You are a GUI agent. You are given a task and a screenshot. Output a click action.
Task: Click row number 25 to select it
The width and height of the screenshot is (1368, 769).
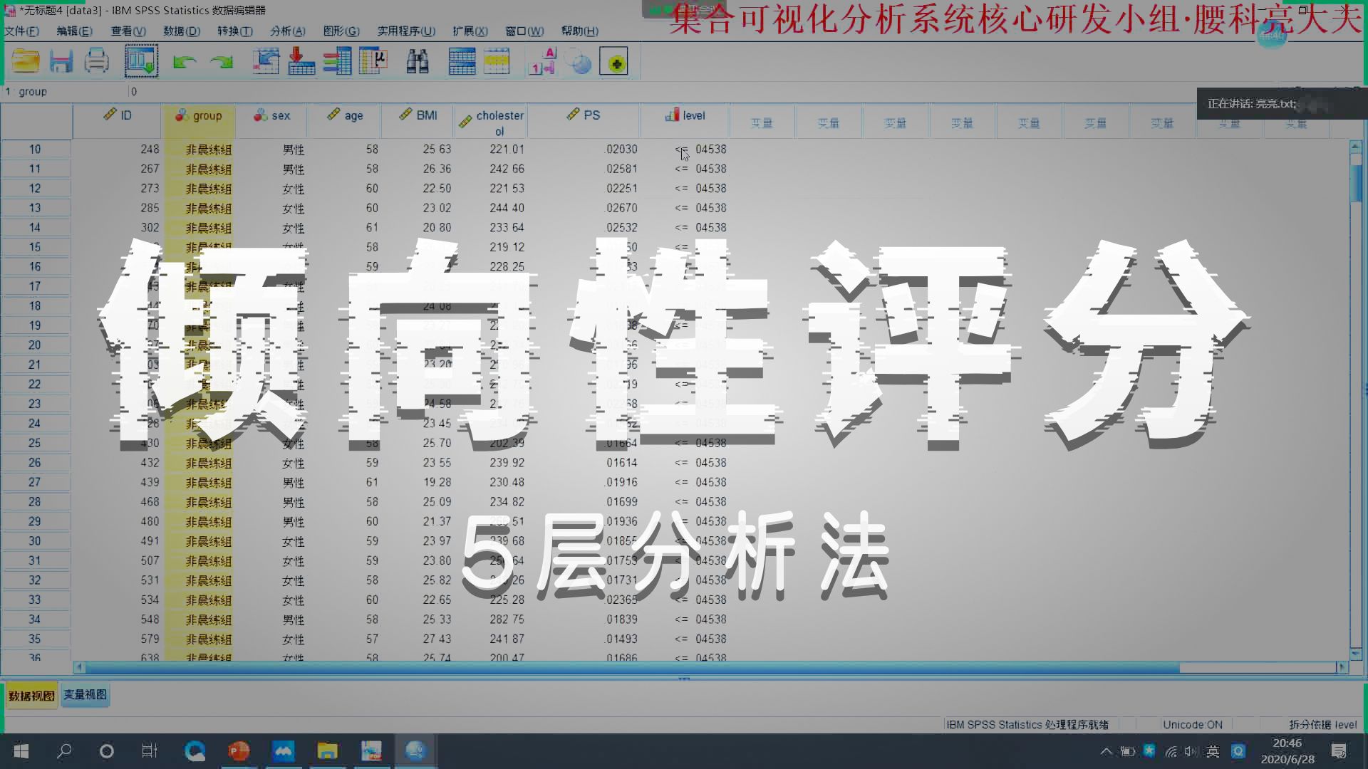coord(36,442)
